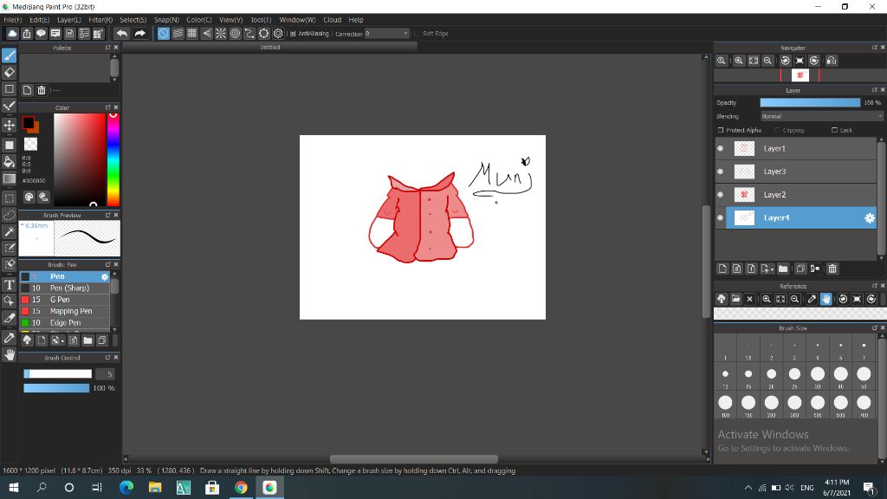Image resolution: width=887 pixels, height=499 pixels.
Task: Open Google Chrome from taskbar
Action: click(x=241, y=487)
